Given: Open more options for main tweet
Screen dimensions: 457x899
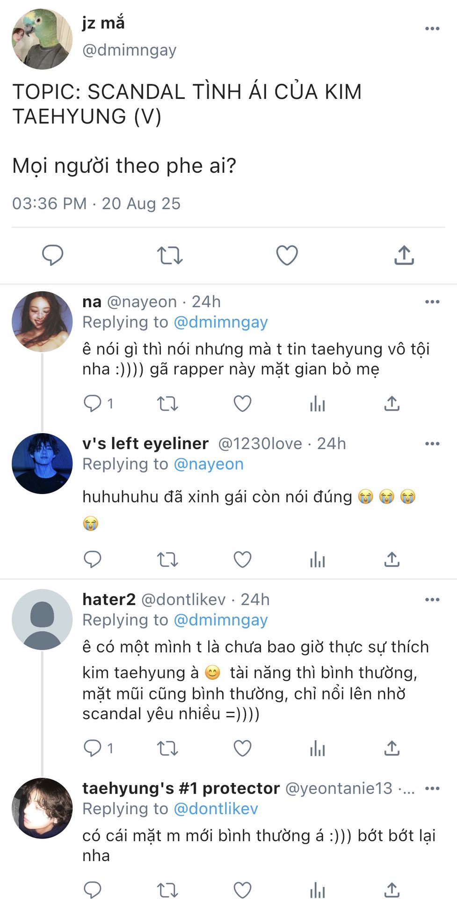Looking at the screenshot, I should 432,29.
